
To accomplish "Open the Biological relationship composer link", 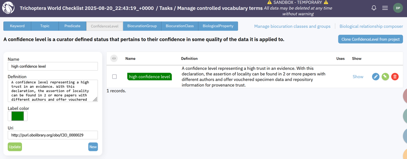I will pyautogui.click(x=371, y=26).
